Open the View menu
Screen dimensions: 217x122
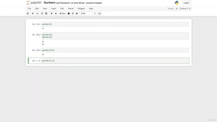(x=45, y=8)
